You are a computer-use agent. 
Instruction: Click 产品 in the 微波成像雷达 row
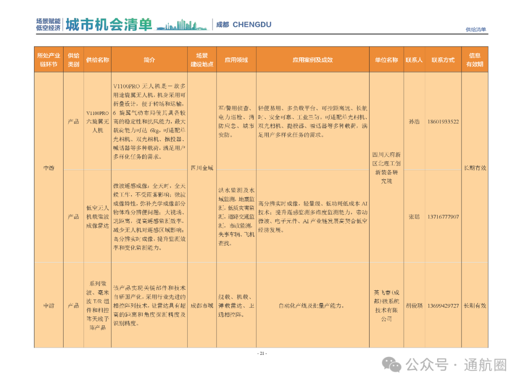click(x=74, y=217)
